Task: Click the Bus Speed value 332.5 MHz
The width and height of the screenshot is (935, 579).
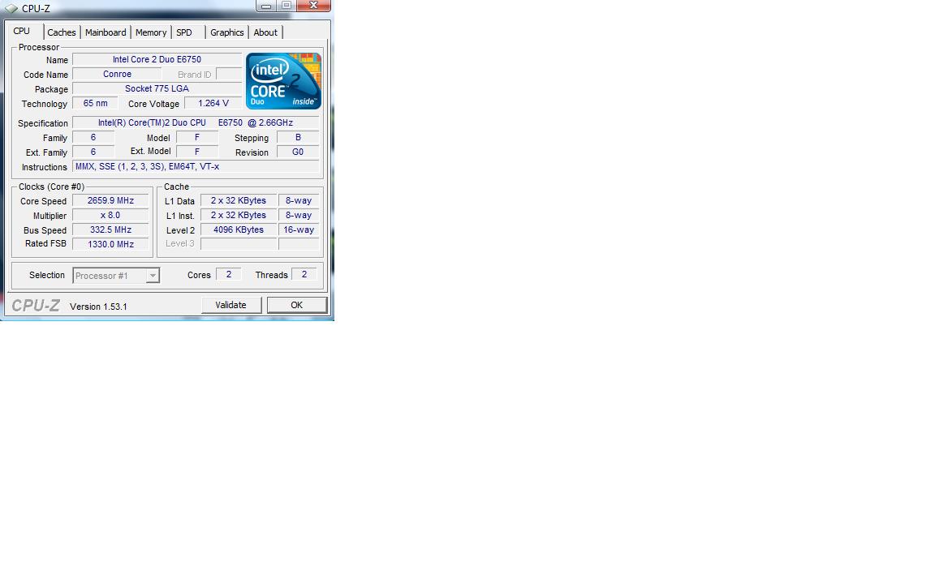Action: pos(110,229)
